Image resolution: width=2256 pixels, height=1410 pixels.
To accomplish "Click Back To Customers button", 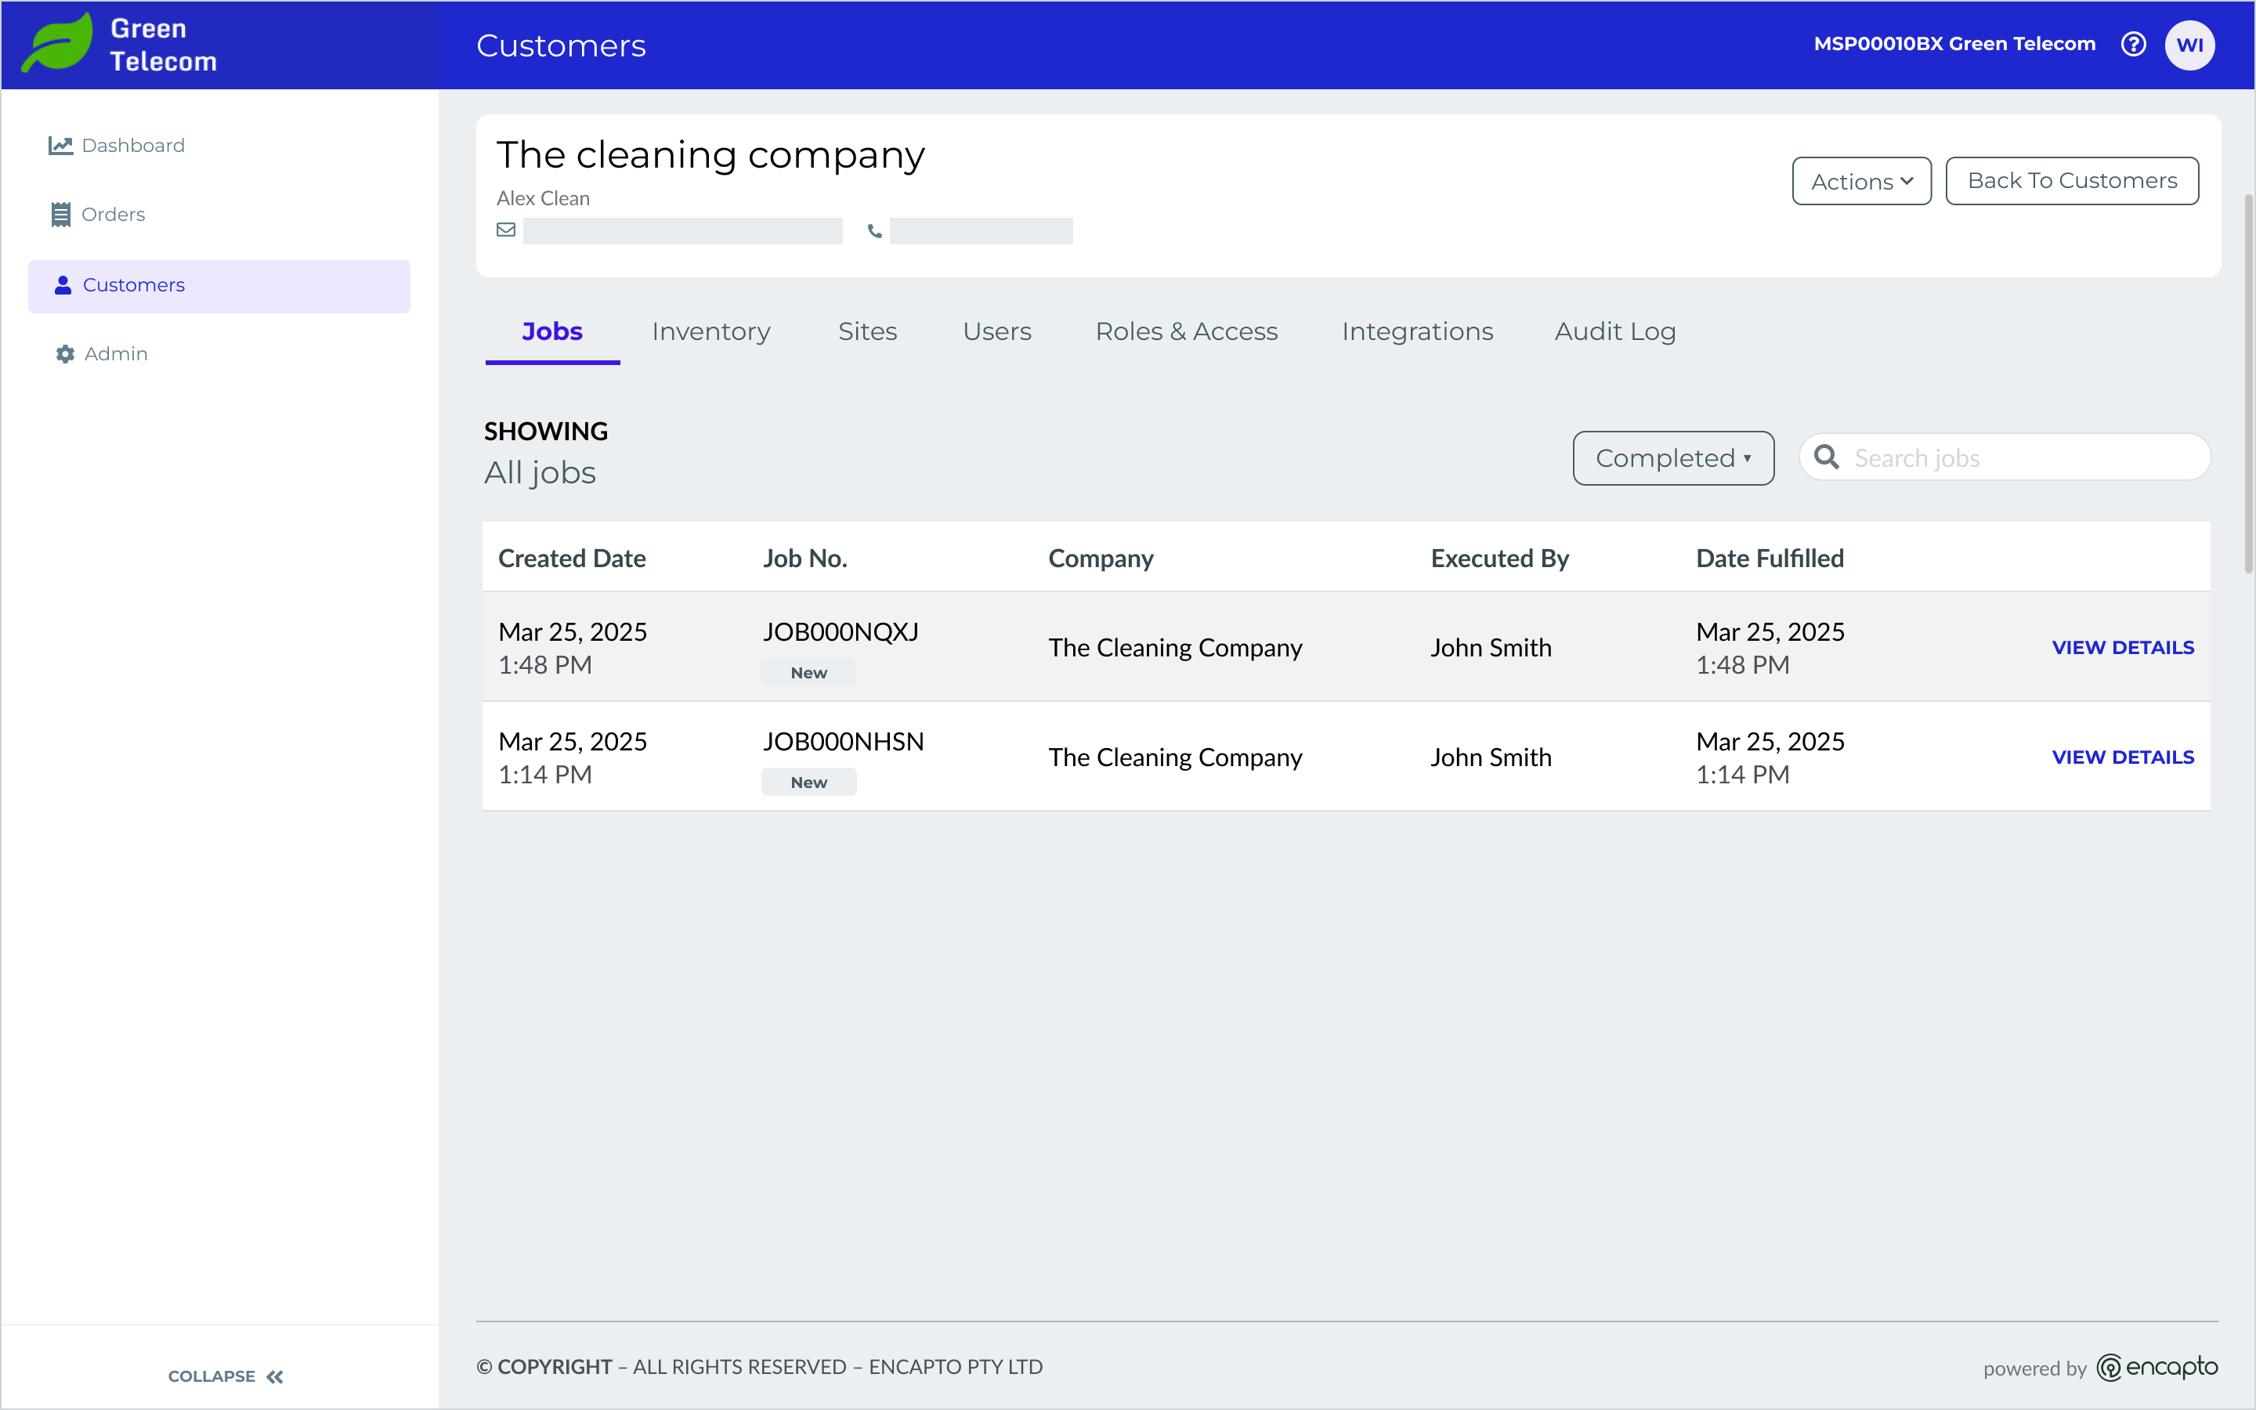I will (x=2071, y=181).
